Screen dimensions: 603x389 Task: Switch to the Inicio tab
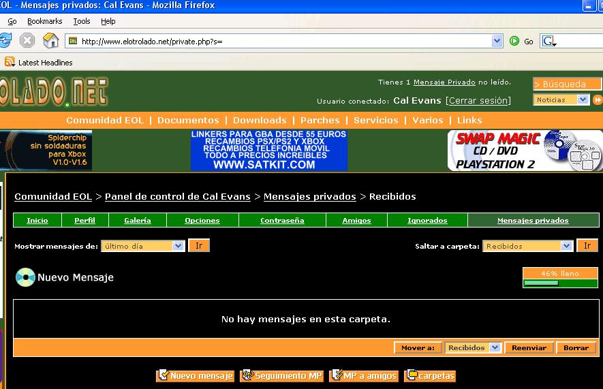click(x=37, y=220)
